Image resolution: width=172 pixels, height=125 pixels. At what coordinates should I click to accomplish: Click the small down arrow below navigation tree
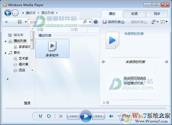(7, 79)
